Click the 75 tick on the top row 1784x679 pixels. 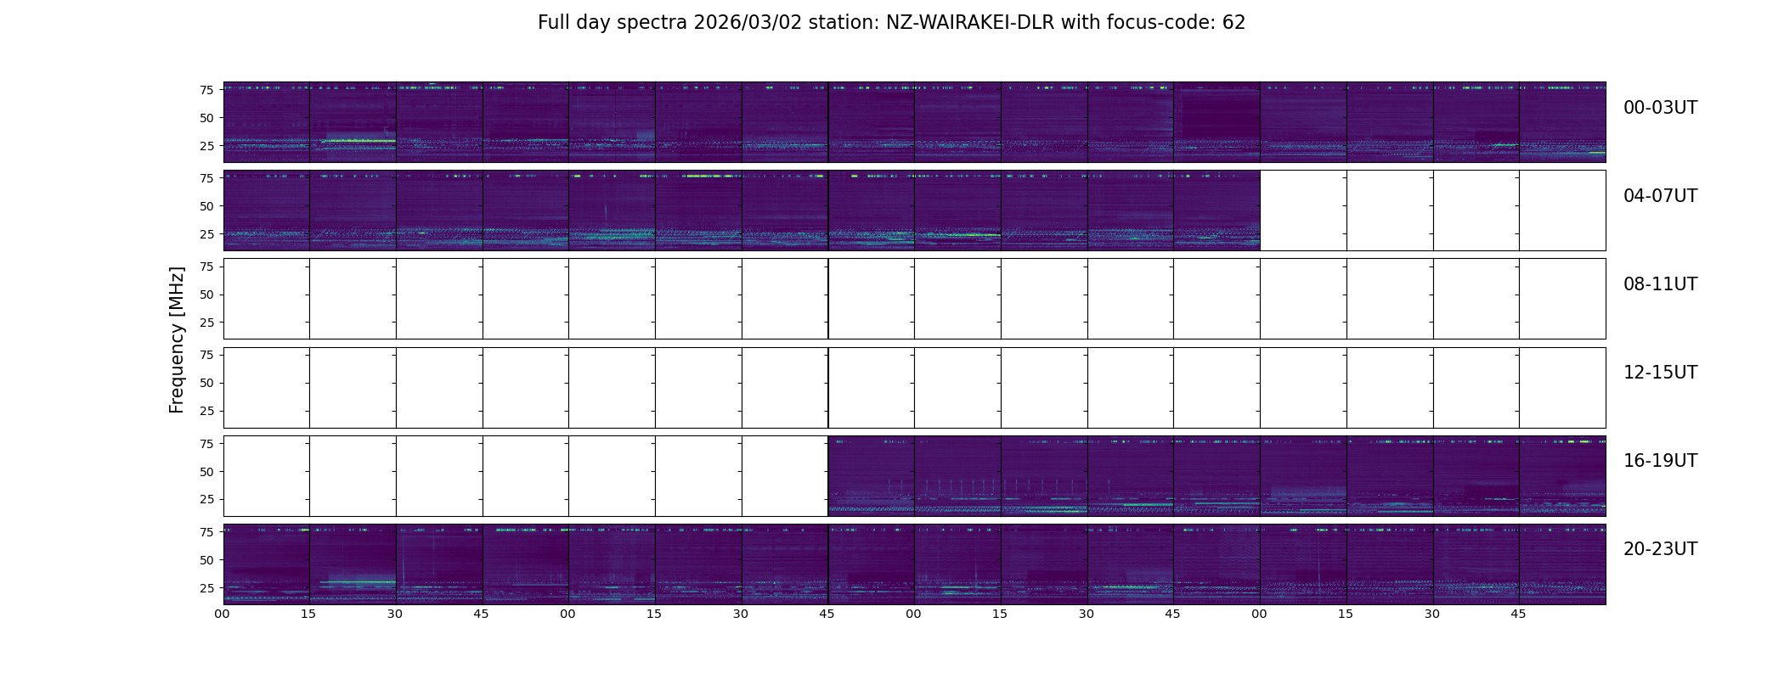(x=206, y=90)
